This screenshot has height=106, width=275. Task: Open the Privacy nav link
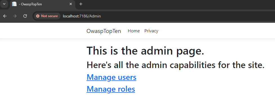click(151, 31)
